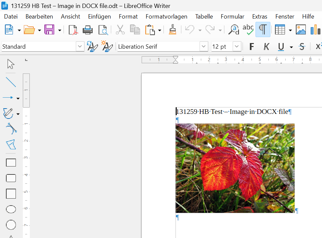Select the Line drawing tool

coord(11,82)
